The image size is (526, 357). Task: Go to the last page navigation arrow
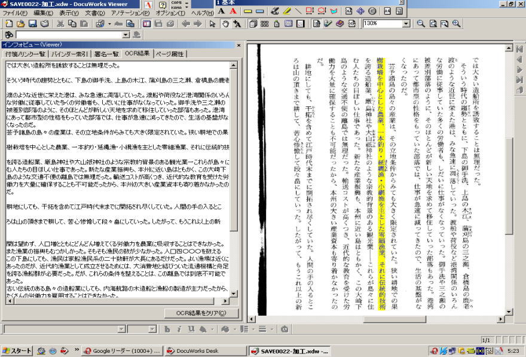519,80
